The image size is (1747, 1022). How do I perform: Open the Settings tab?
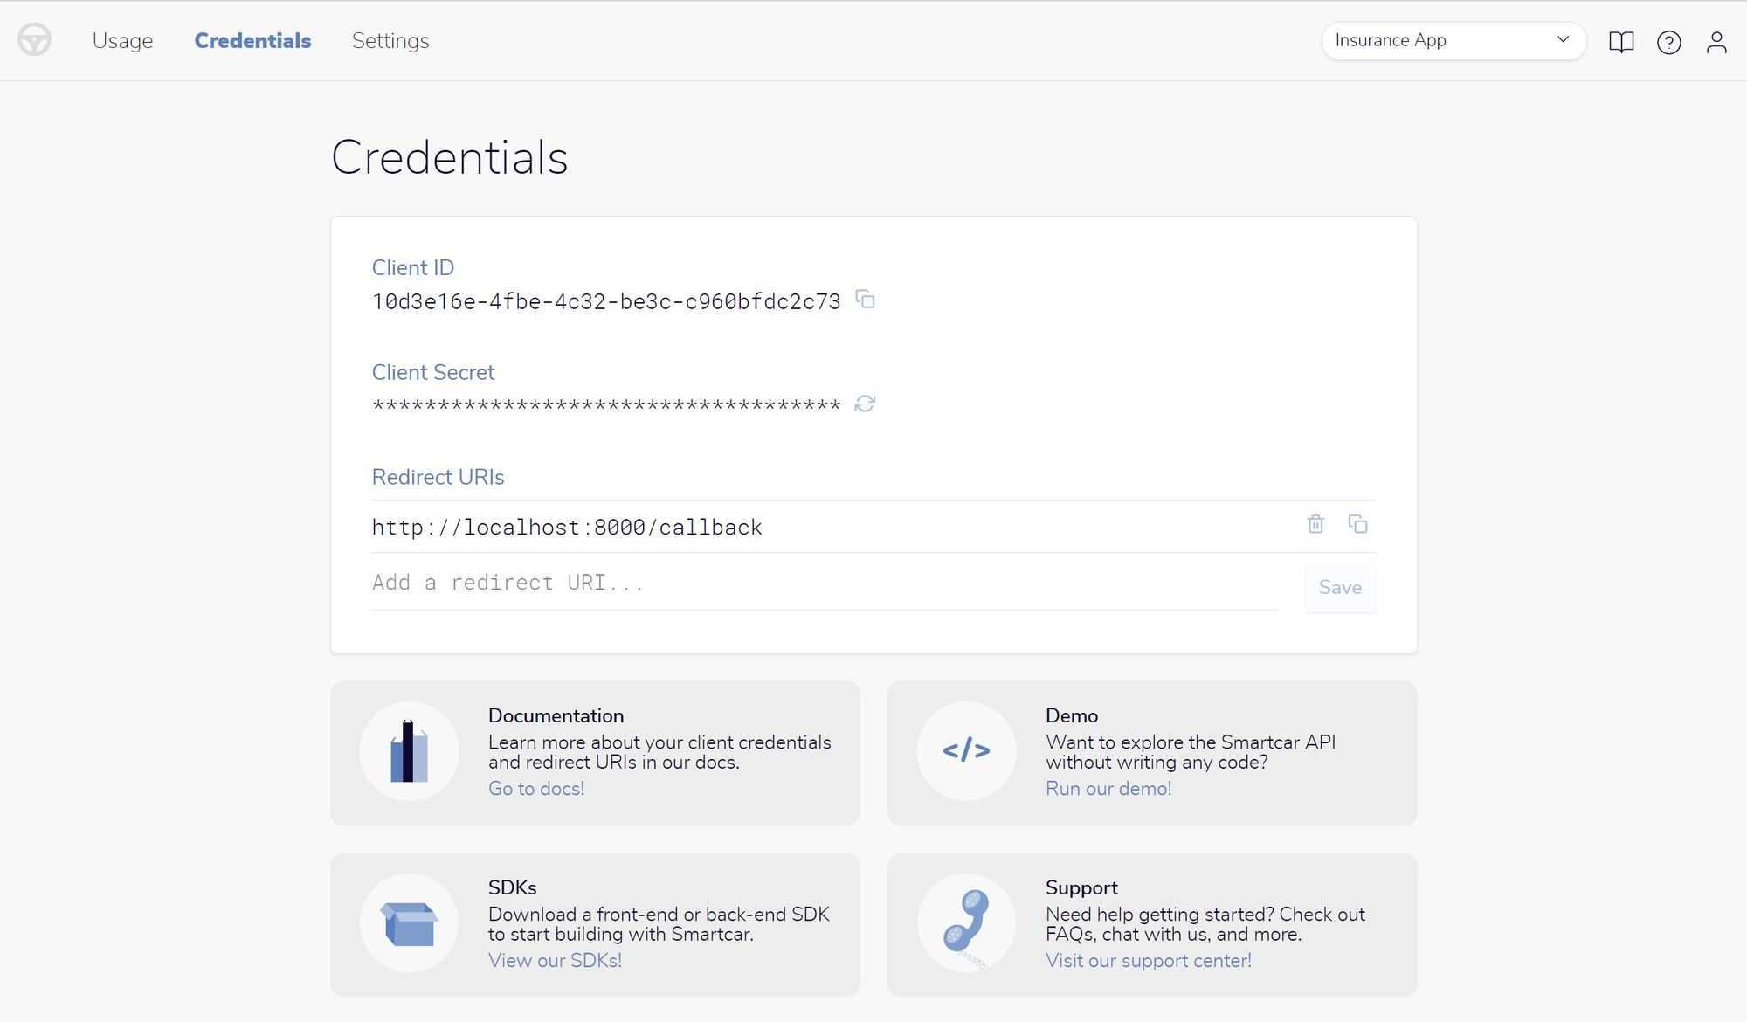390,40
